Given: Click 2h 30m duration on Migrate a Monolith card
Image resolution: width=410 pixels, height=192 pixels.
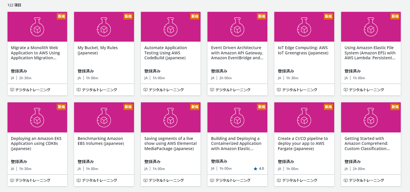Looking at the screenshot, I should pyautogui.click(x=25, y=78).
